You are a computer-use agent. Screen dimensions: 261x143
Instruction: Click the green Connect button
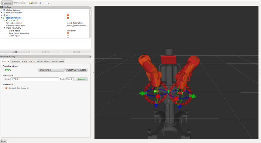coord(82,79)
